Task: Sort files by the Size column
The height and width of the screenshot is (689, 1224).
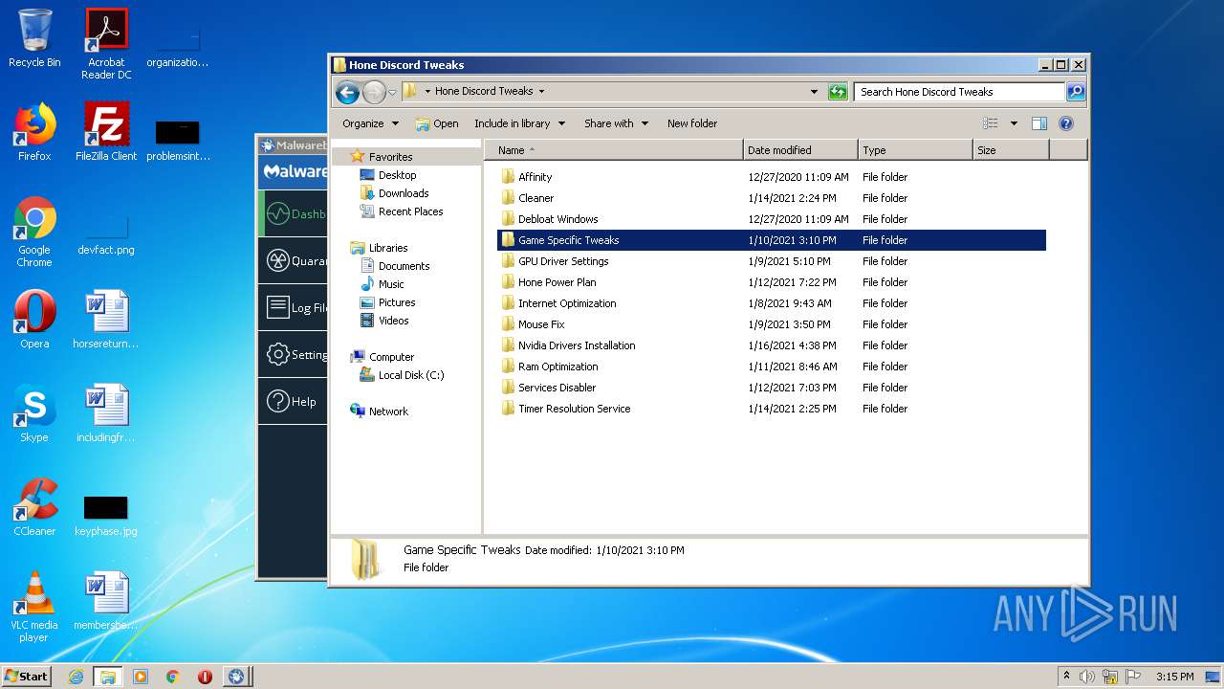Action: tap(1011, 150)
